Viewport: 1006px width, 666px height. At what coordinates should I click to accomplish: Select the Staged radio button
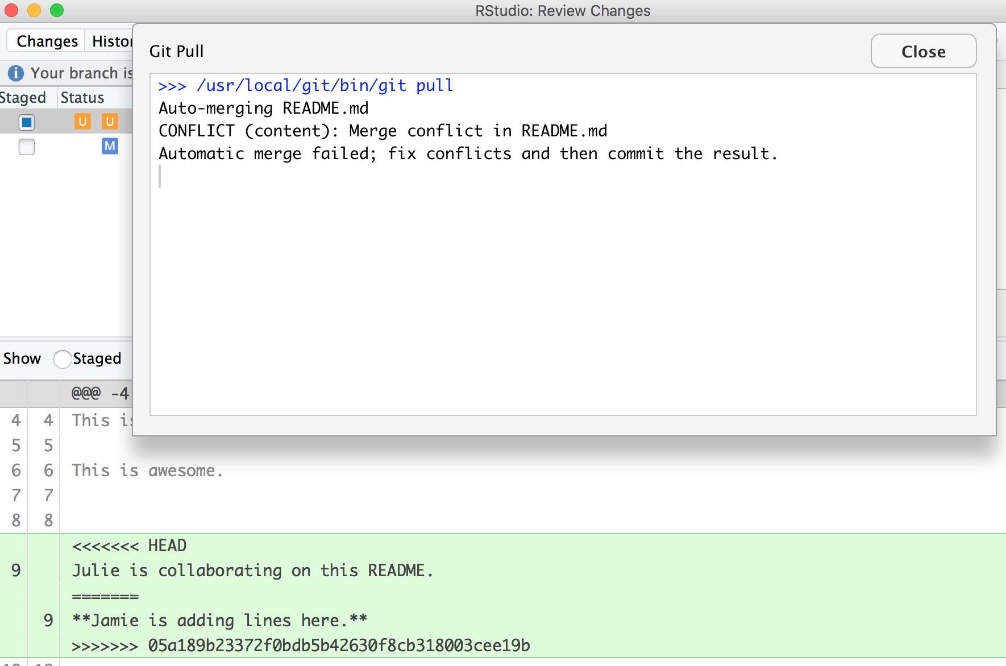(x=63, y=359)
